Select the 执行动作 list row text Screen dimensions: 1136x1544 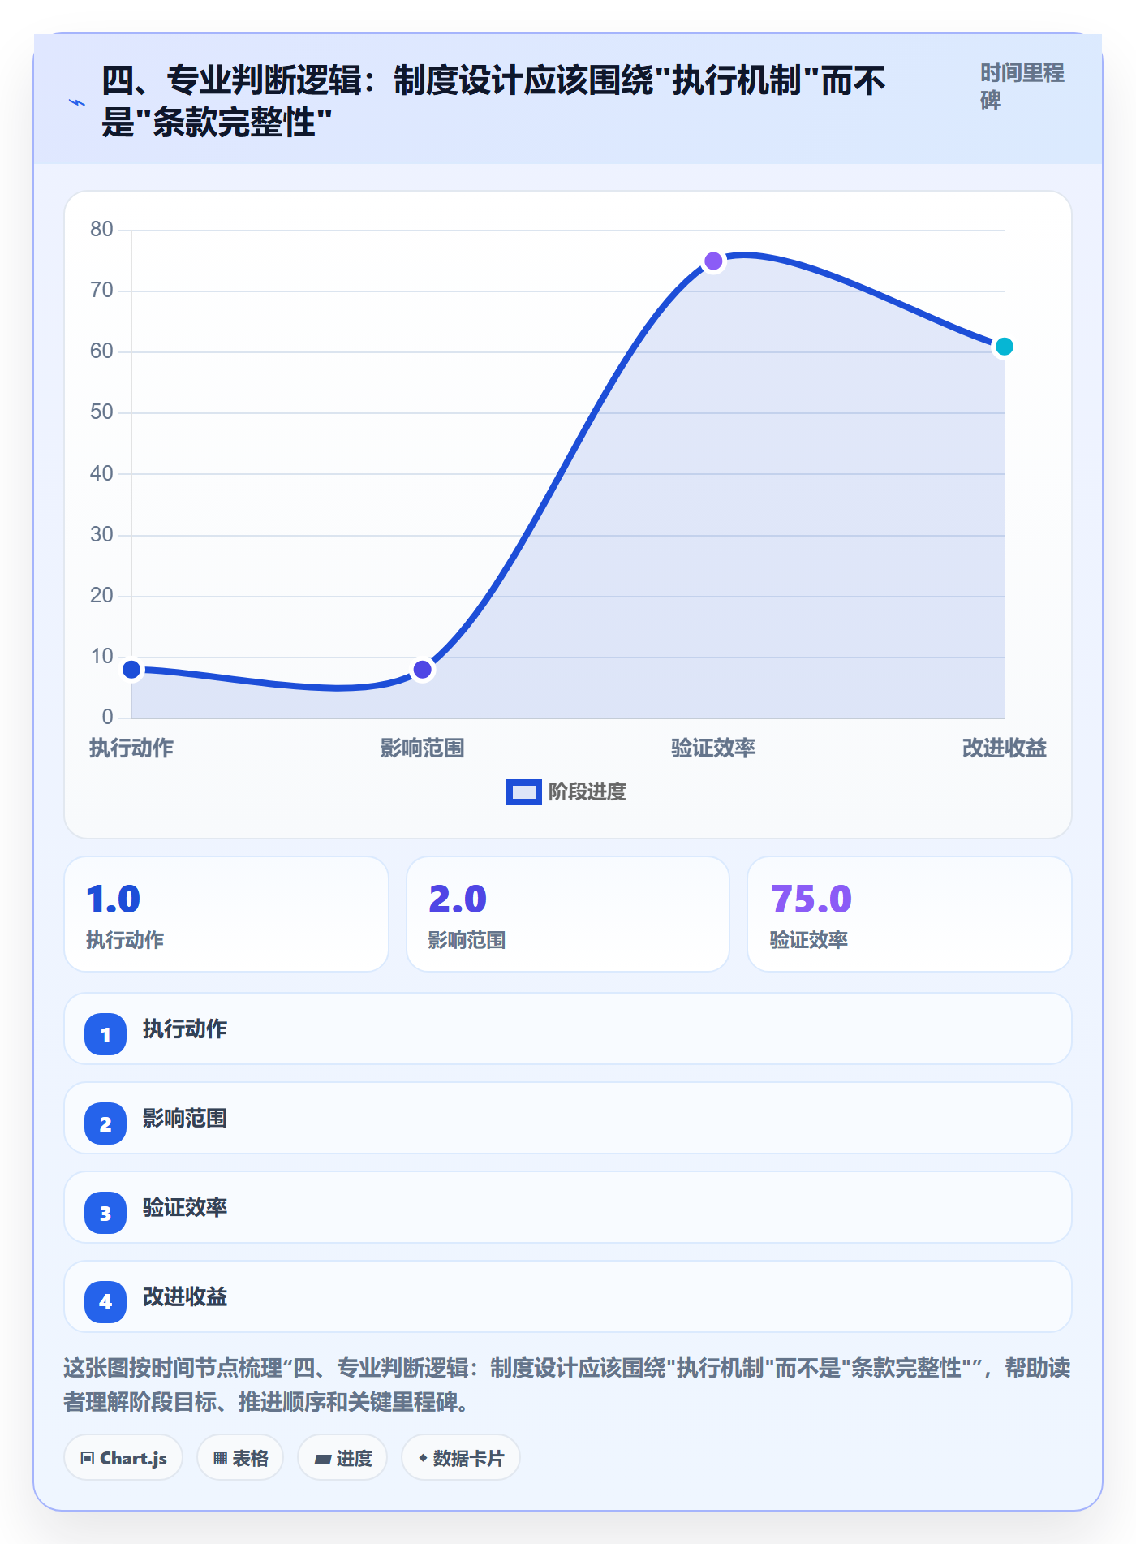185,1029
